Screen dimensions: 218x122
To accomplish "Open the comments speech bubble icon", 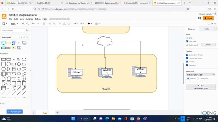I will [199, 18].
